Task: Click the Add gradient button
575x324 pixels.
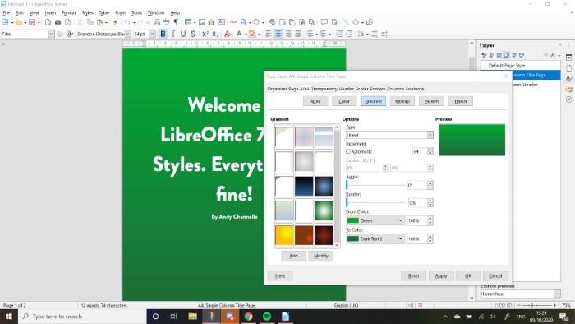Action: point(293,256)
